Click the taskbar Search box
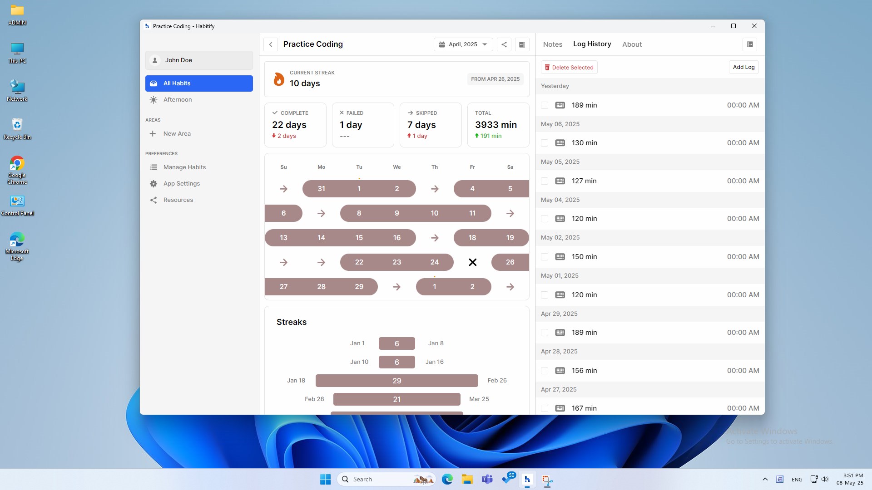 [386, 479]
